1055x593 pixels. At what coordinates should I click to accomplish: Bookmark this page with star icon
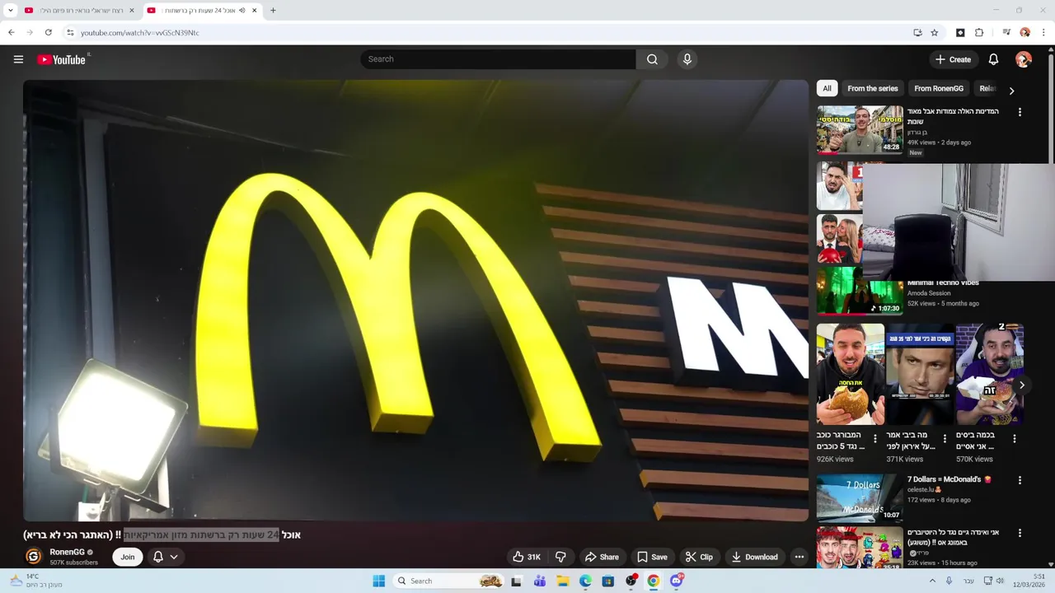coord(935,33)
